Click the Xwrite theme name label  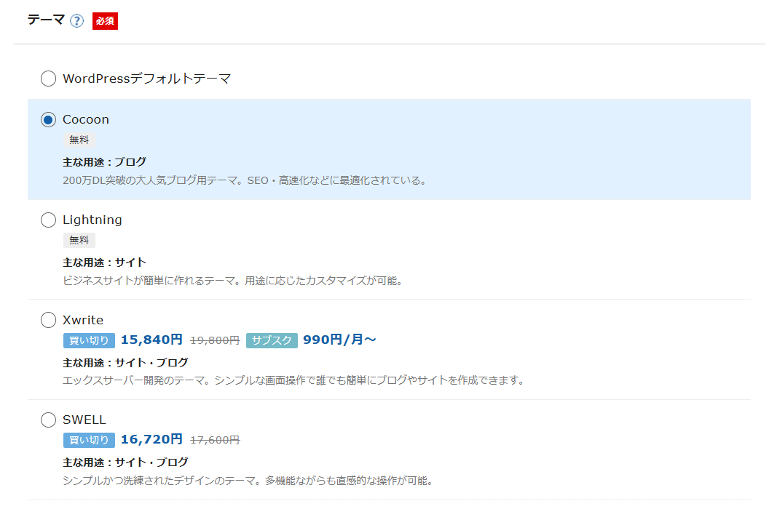(x=83, y=321)
